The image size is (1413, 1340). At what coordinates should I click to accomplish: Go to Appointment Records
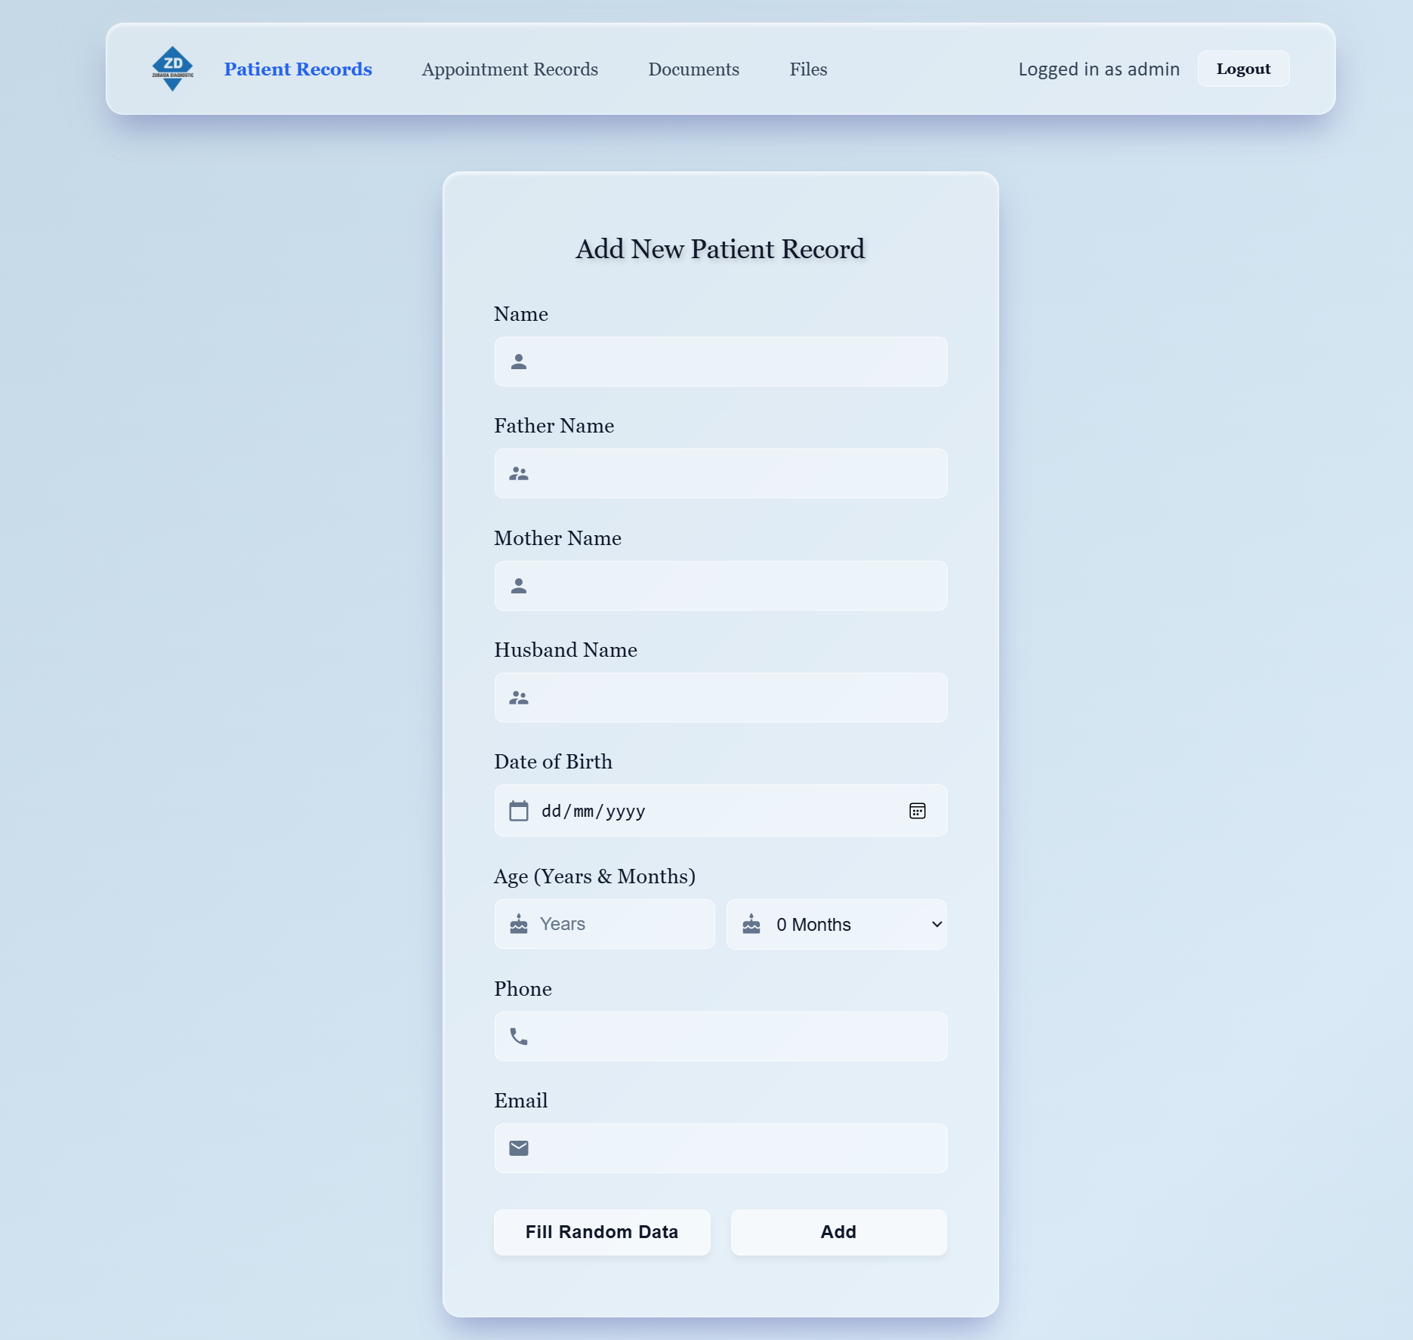[510, 69]
